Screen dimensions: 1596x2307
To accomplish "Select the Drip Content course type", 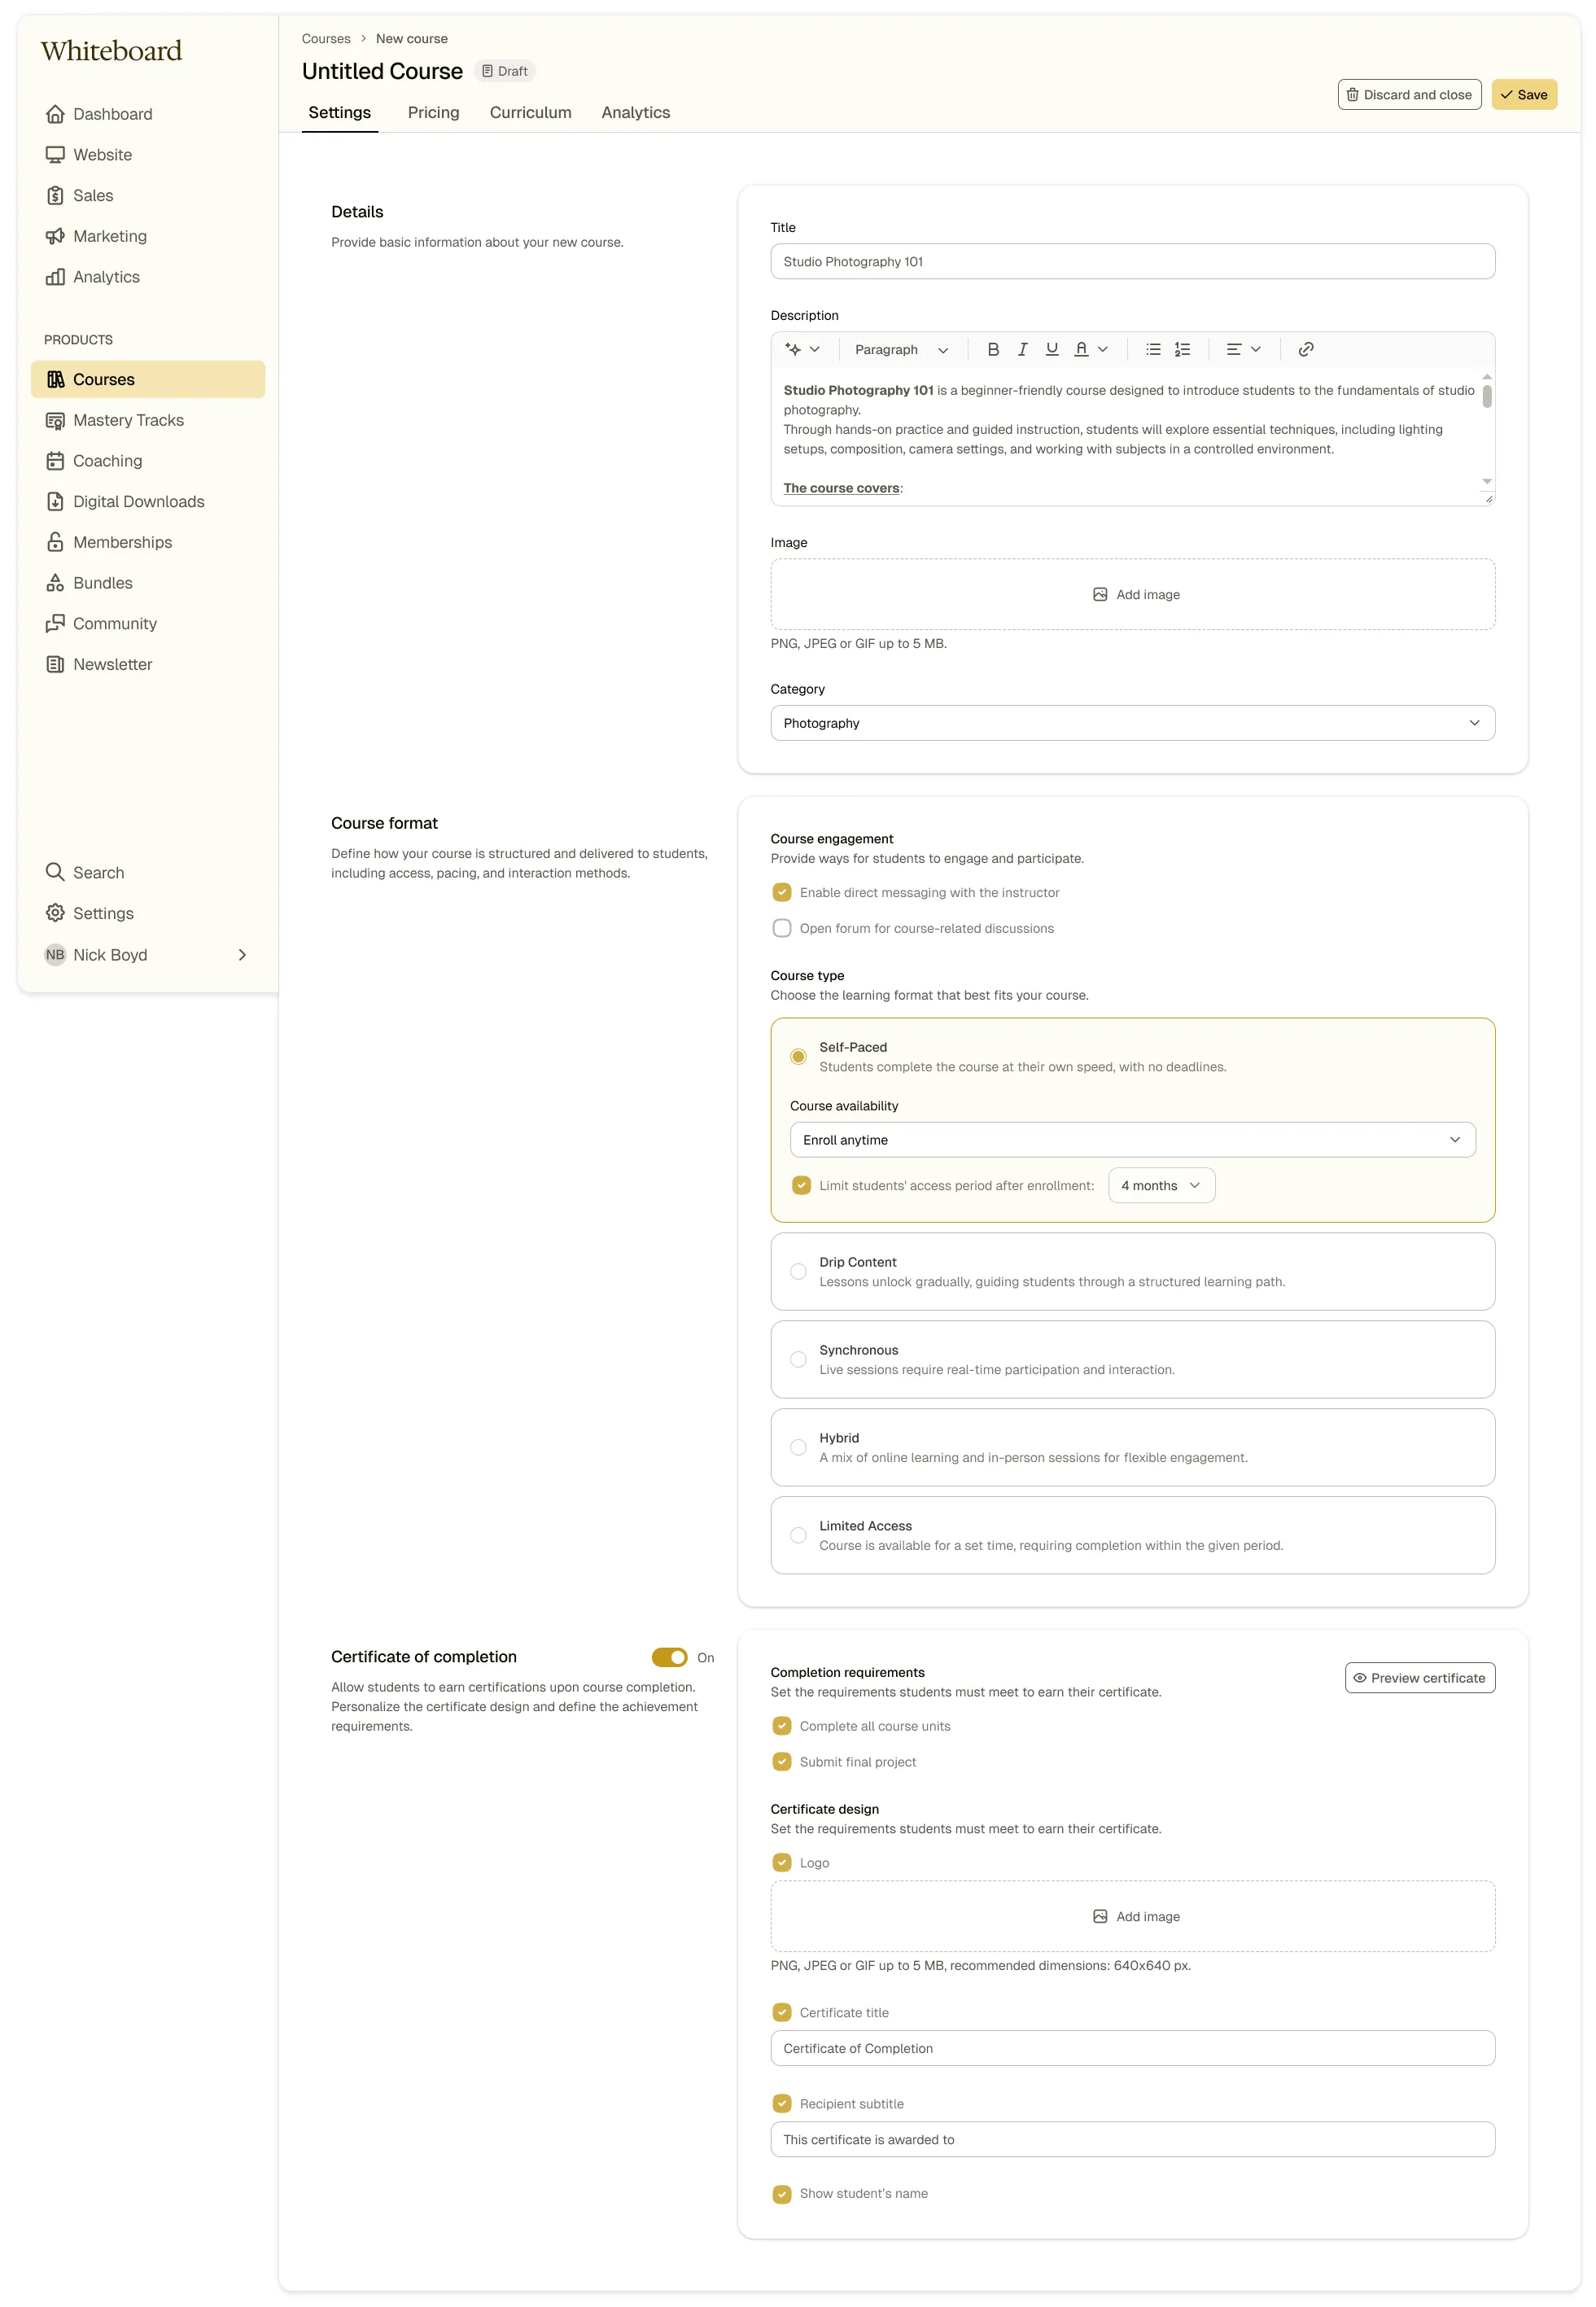I will (798, 1271).
